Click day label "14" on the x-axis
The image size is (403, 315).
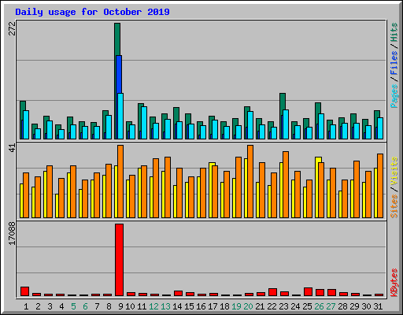point(177,306)
